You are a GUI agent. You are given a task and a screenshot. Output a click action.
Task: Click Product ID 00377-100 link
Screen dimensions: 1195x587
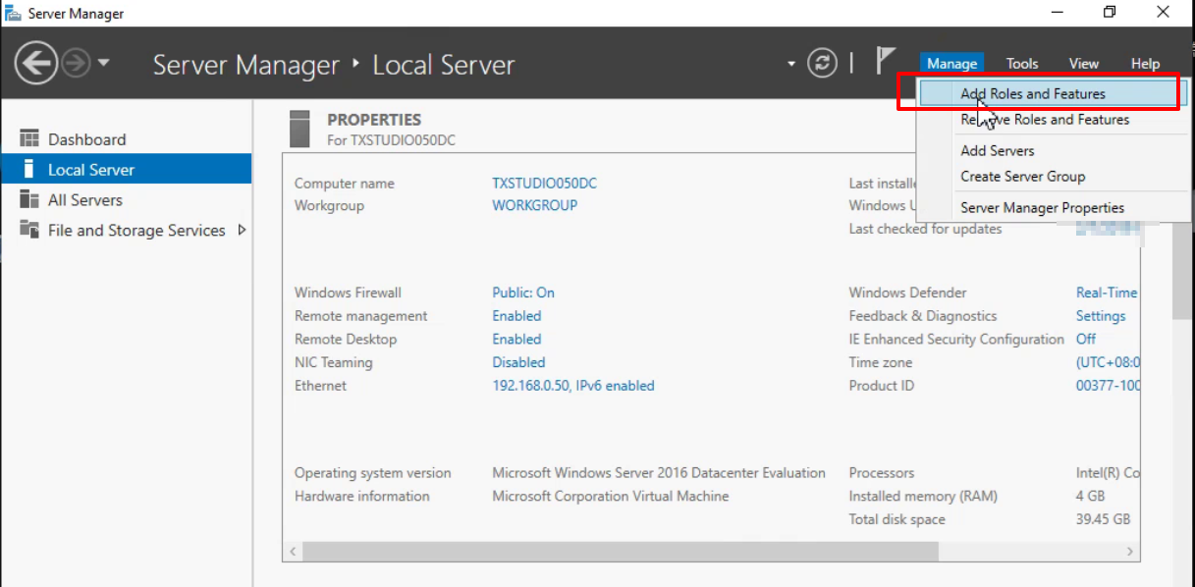(x=1109, y=386)
